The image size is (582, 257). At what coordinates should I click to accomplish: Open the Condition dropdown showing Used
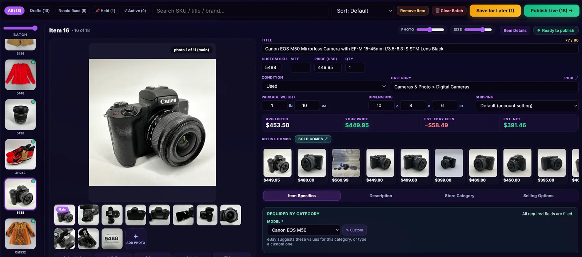tap(324, 86)
